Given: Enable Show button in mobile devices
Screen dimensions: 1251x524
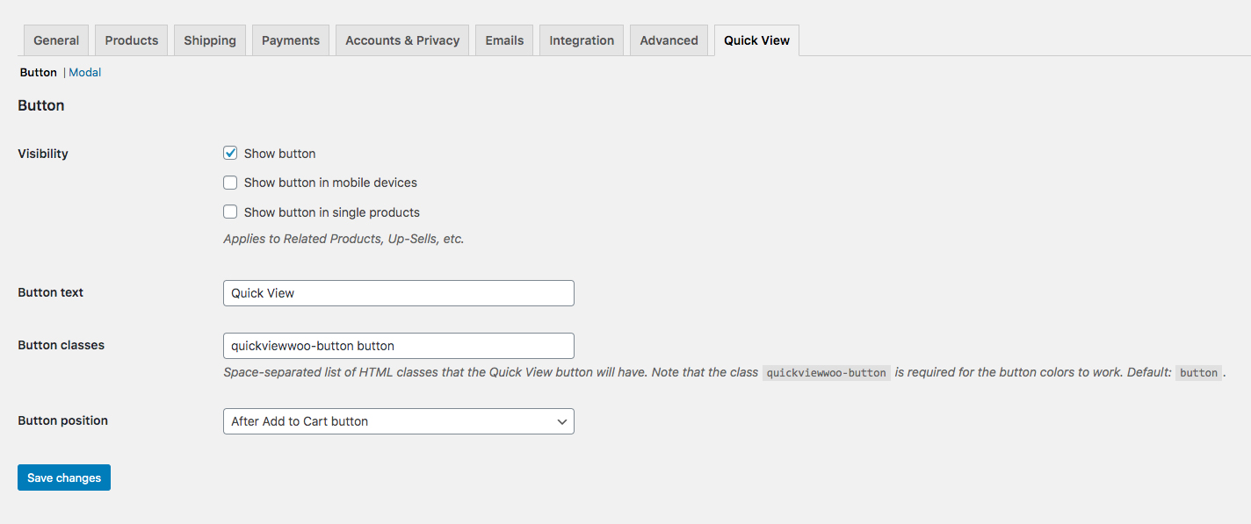Looking at the screenshot, I should [x=230, y=183].
